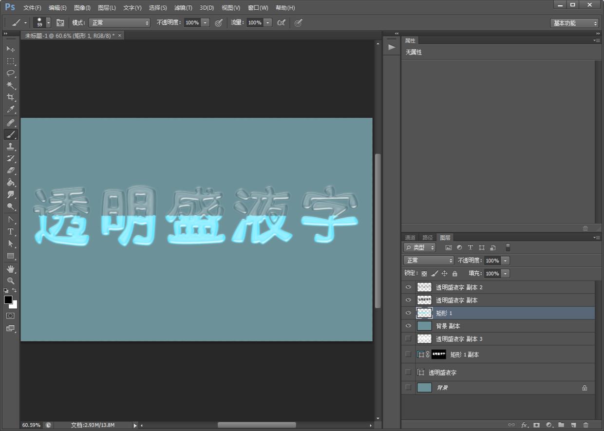Select the Move tool
Viewport: 604px width, 431px height.
(x=10, y=49)
